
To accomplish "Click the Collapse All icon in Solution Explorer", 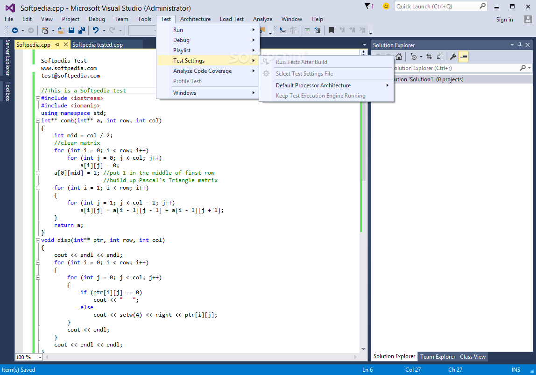I will pyautogui.click(x=440, y=57).
